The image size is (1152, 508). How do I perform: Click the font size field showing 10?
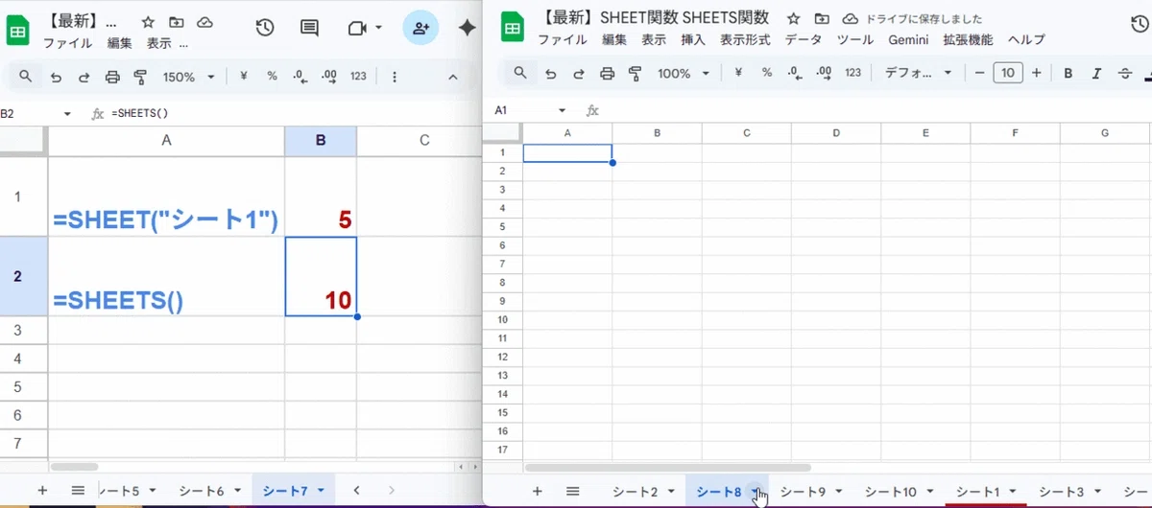click(x=1008, y=73)
